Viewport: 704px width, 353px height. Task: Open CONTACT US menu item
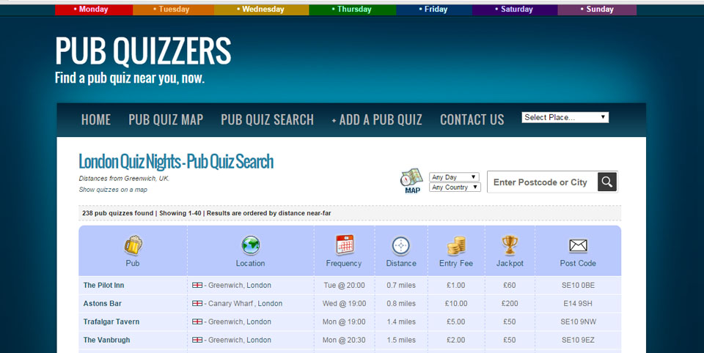tap(472, 120)
